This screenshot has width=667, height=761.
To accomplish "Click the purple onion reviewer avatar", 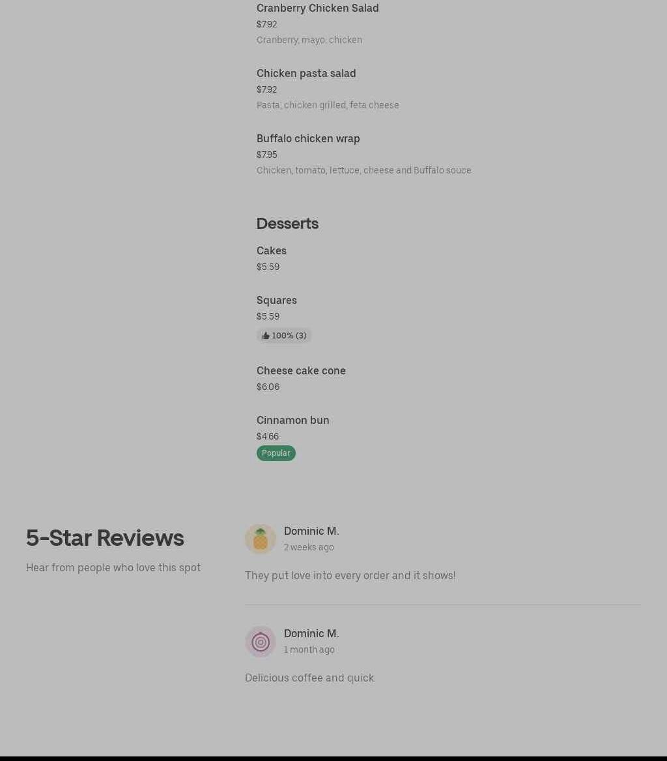I will (x=261, y=642).
